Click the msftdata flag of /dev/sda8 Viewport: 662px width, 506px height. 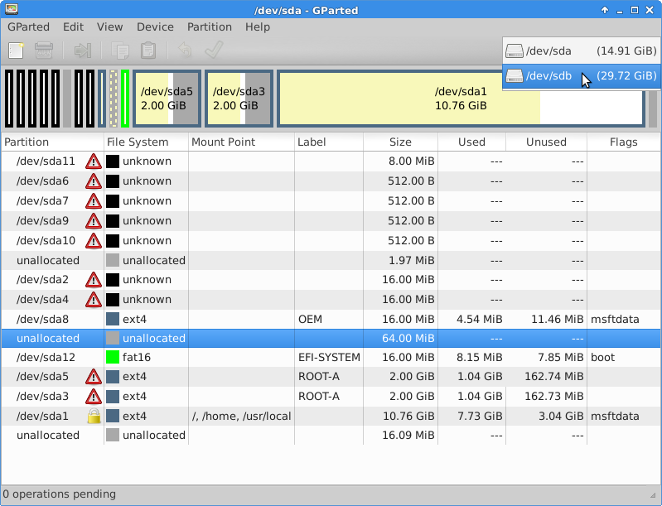click(x=615, y=319)
